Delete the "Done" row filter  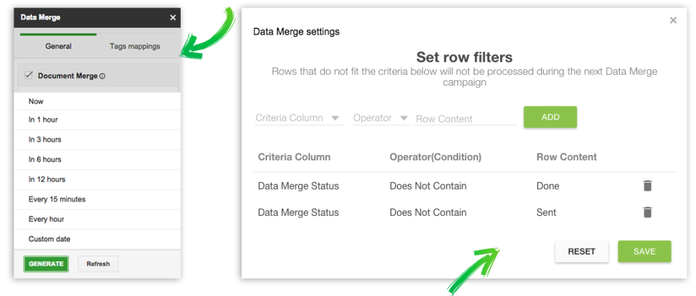(x=648, y=185)
